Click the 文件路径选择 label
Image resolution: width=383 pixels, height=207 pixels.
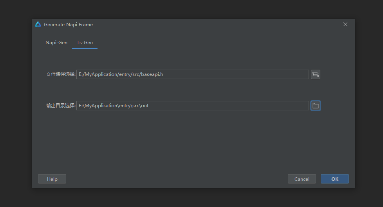61,74
